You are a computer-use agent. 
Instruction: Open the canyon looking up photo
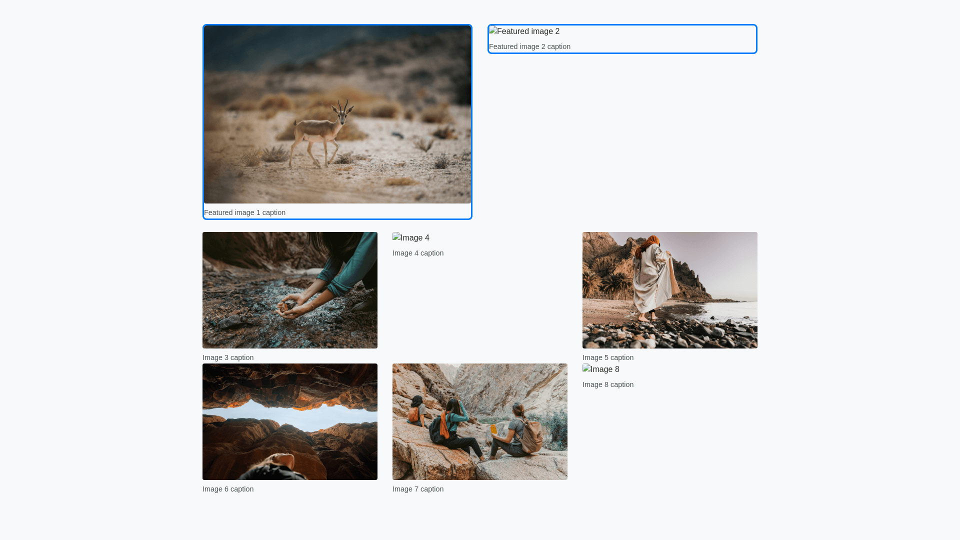pos(289,421)
